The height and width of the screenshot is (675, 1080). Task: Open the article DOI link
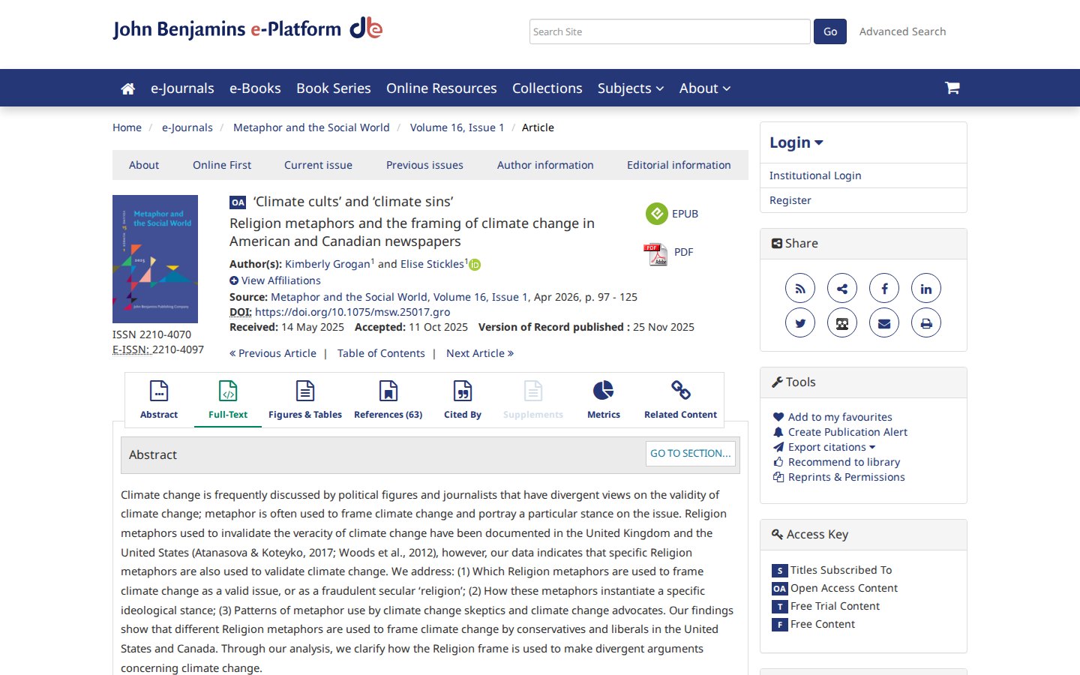pos(352,312)
